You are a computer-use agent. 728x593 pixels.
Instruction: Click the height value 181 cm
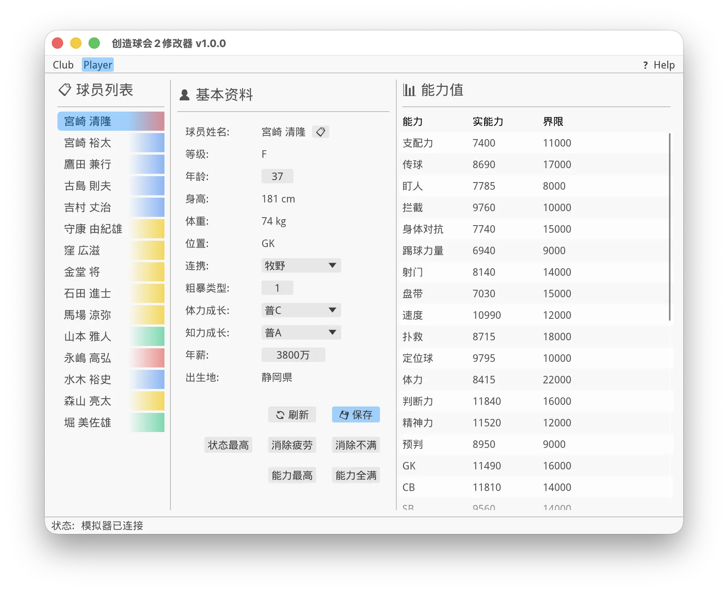point(278,199)
